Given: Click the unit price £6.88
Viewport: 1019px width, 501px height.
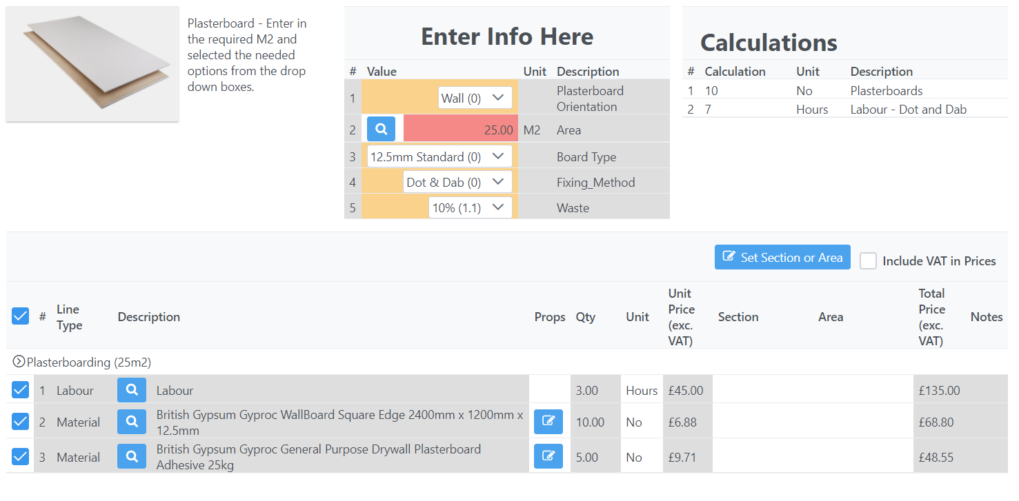Looking at the screenshot, I should (x=682, y=422).
